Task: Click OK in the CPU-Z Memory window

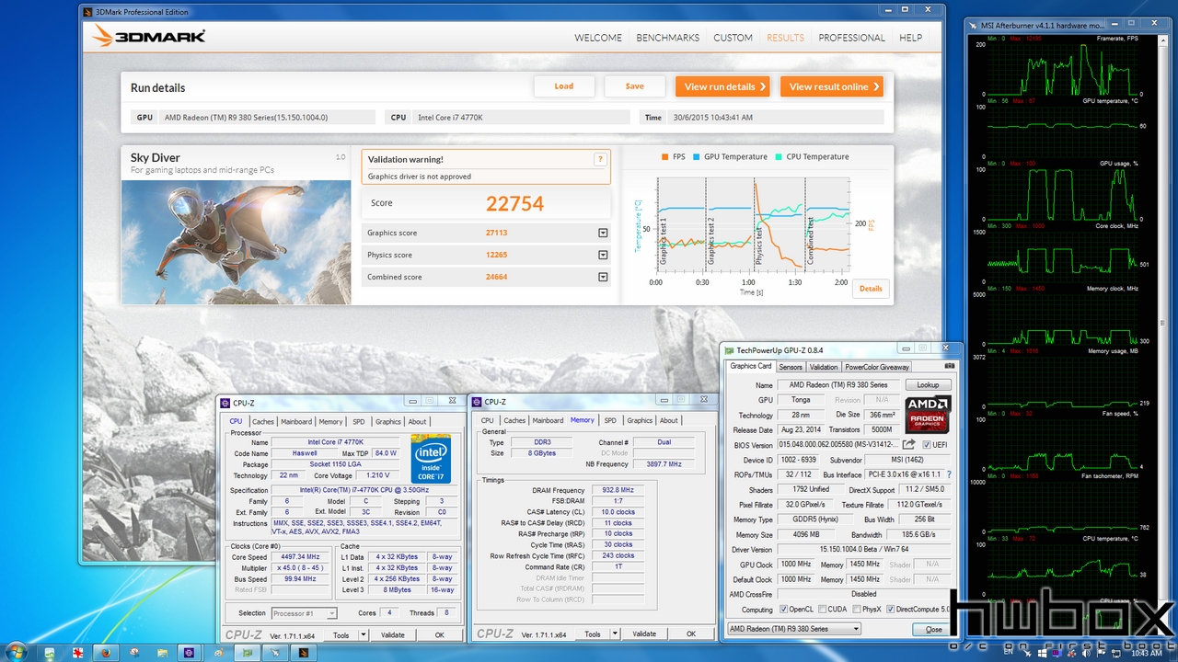Action: pos(691,633)
